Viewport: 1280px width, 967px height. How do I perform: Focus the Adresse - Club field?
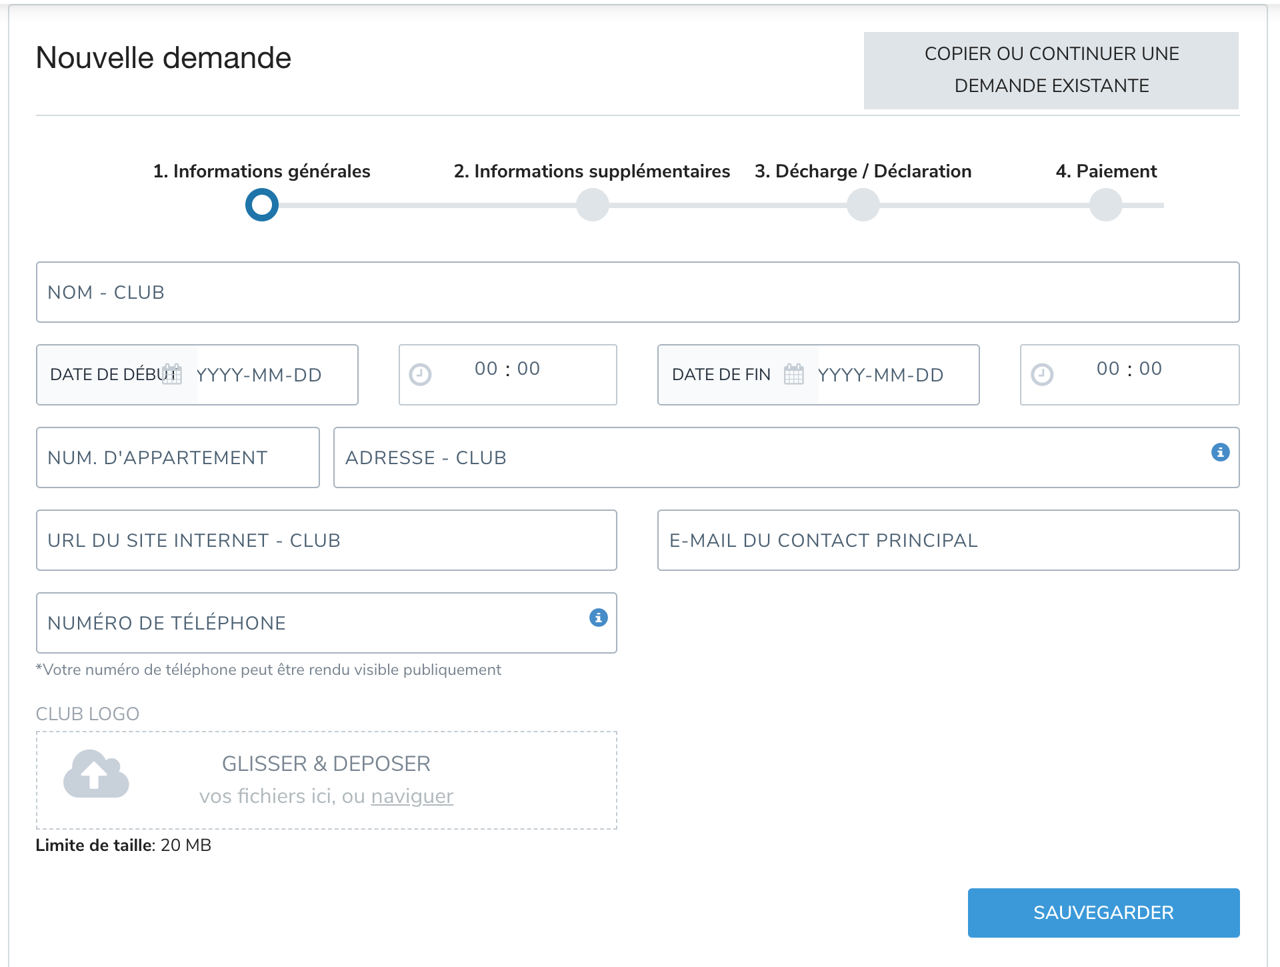pos(787,457)
